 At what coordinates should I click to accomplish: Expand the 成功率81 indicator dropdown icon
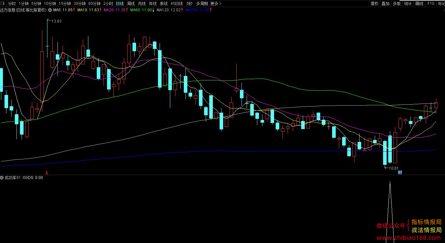[2, 178]
